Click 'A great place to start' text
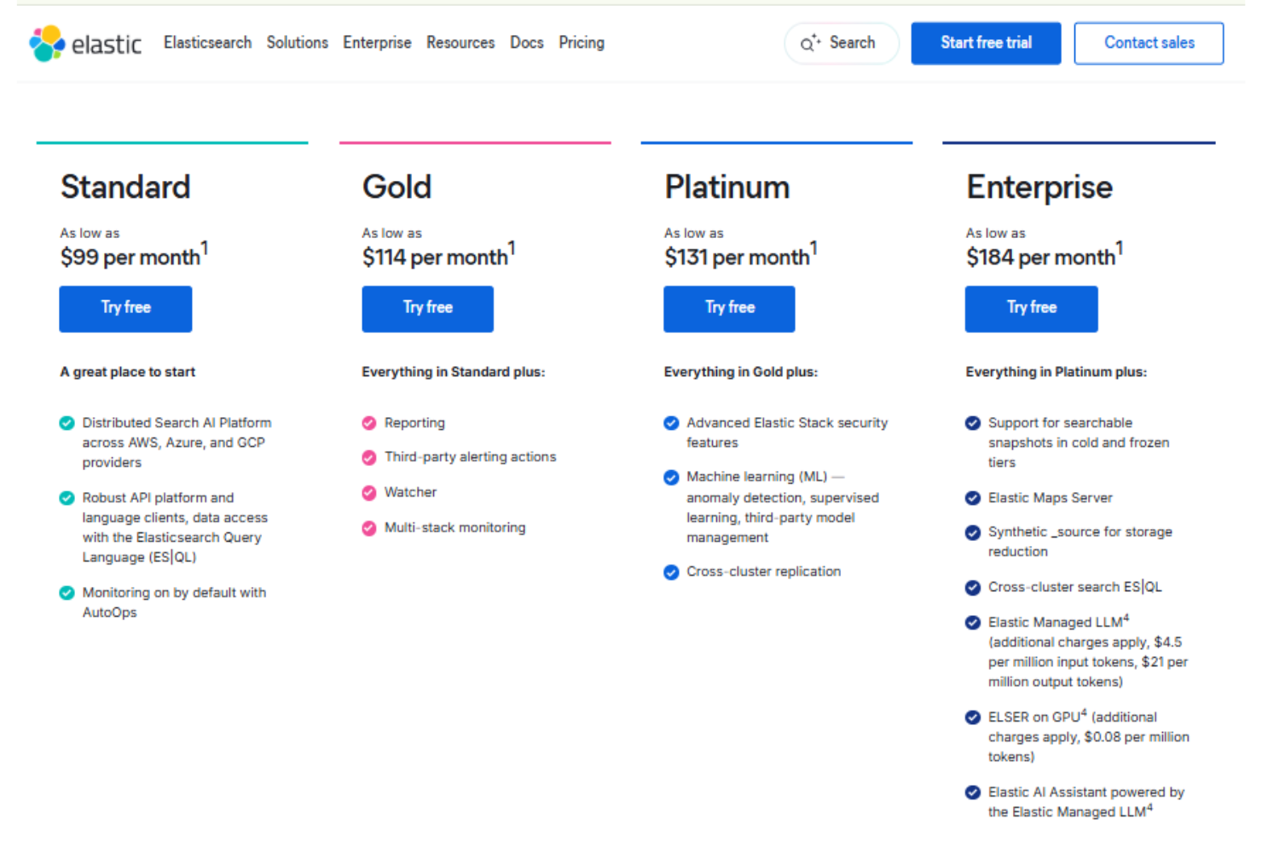Screen dimensions: 1262x842 (x=127, y=372)
